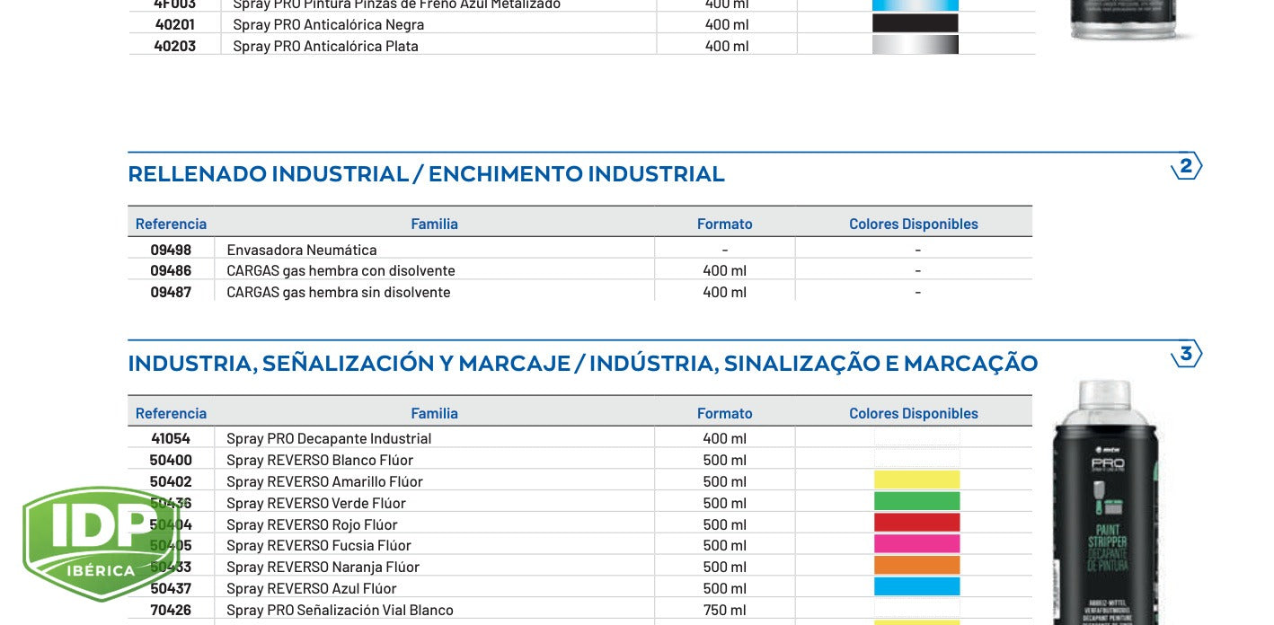This screenshot has width=1274, height=625.
Task: Click 'Spray PRO Anticalórica Negra'
Action: click(328, 24)
